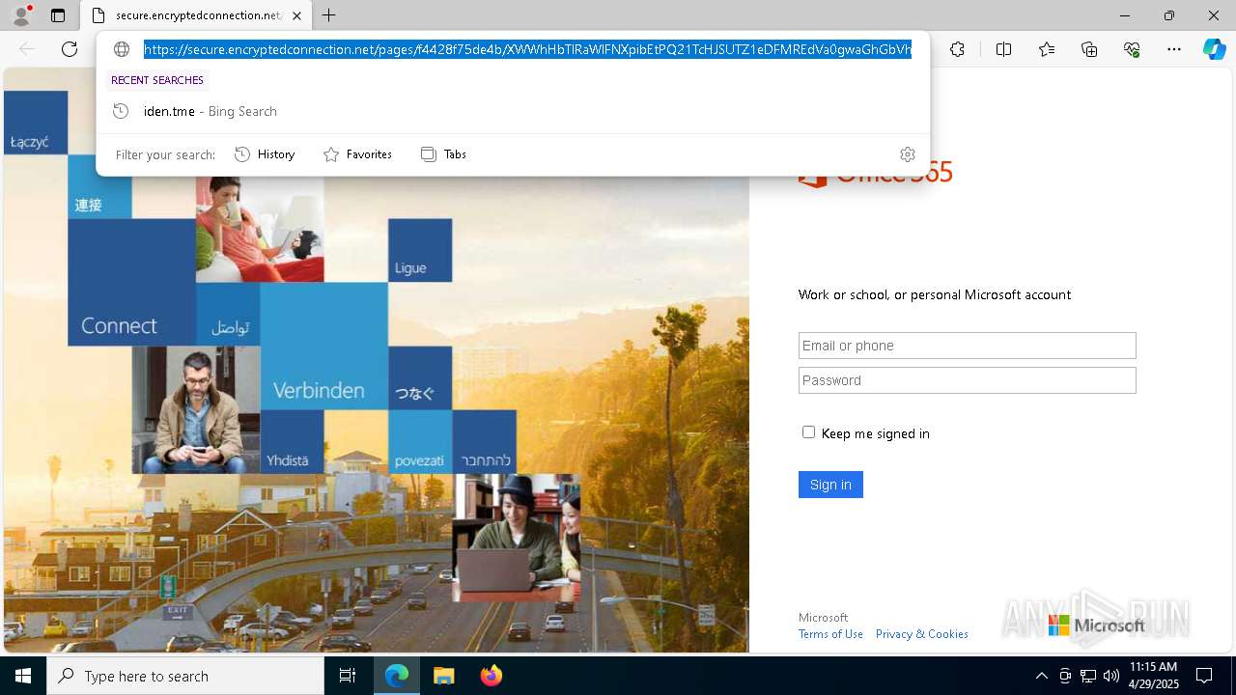Screen dimensions: 1236x695
Task: Toggle split screen view
Action: [x=1003, y=49]
